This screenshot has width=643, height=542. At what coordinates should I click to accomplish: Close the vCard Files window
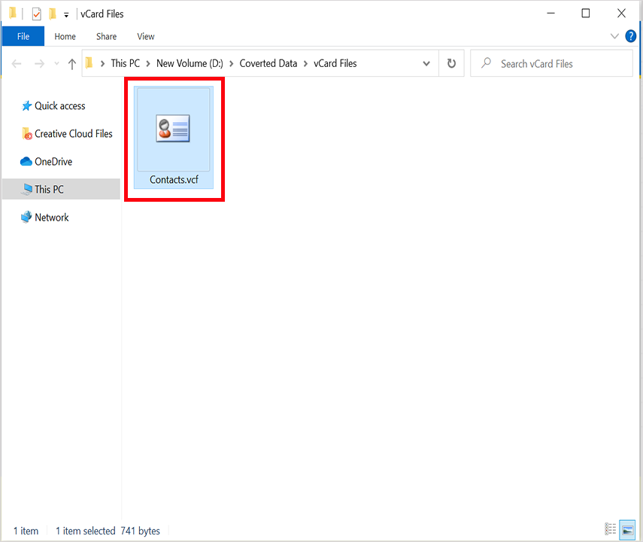[621, 14]
